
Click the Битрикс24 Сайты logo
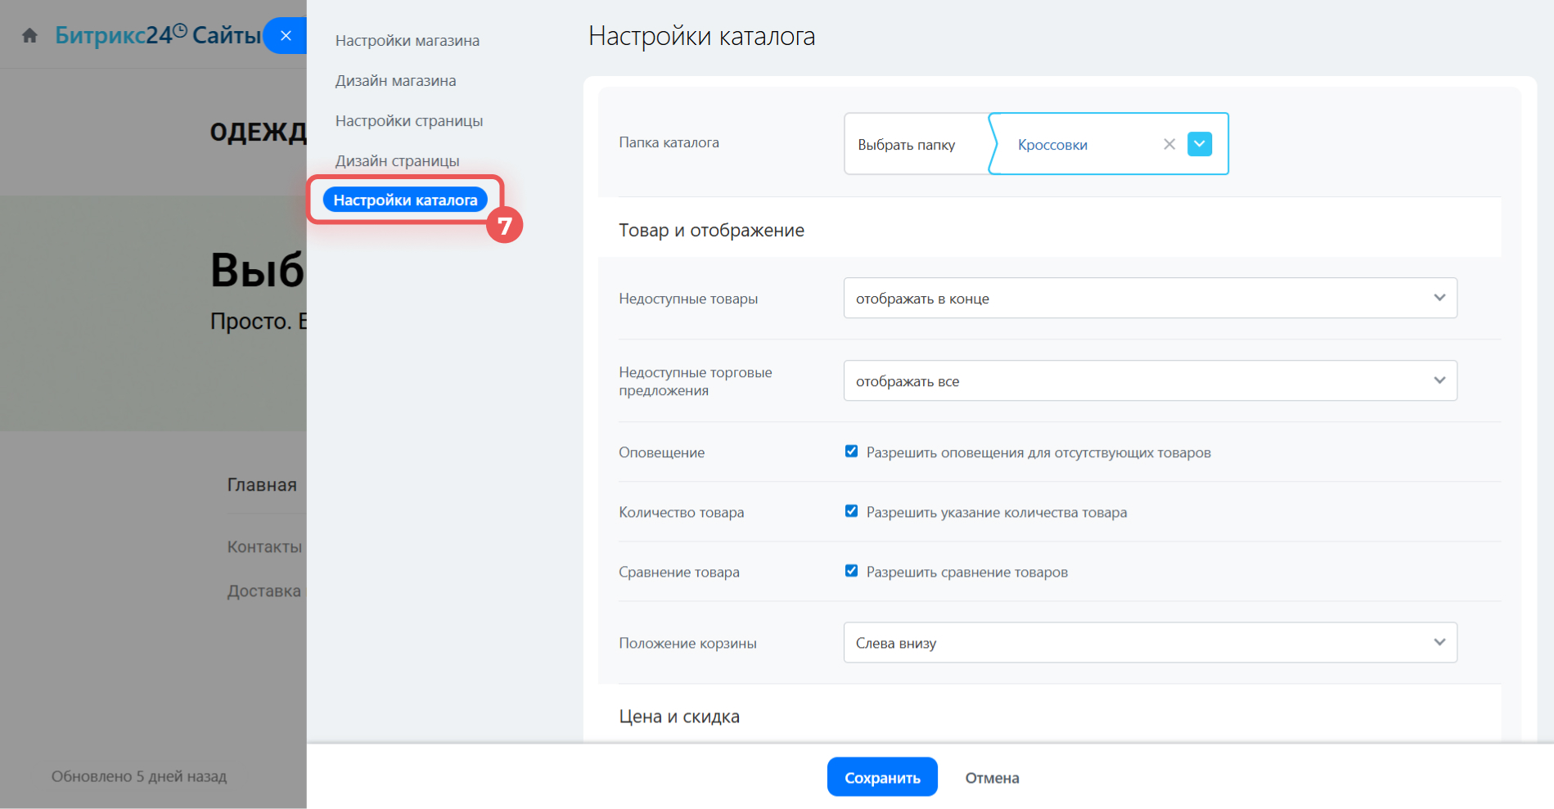pos(157,35)
